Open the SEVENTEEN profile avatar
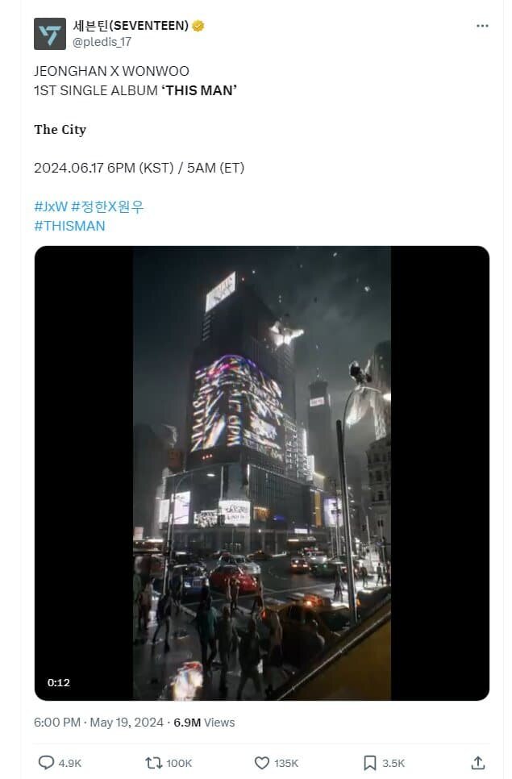The width and height of the screenshot is (512, 779). [x=50, y=34]
